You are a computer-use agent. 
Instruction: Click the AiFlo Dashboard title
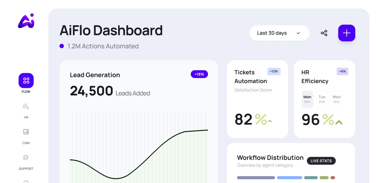tap(111, 31)
